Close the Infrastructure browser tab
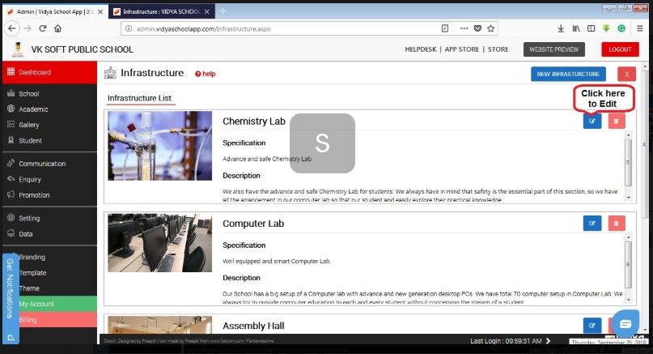Viewport: 653px width, 354px height. coord(206,11)
